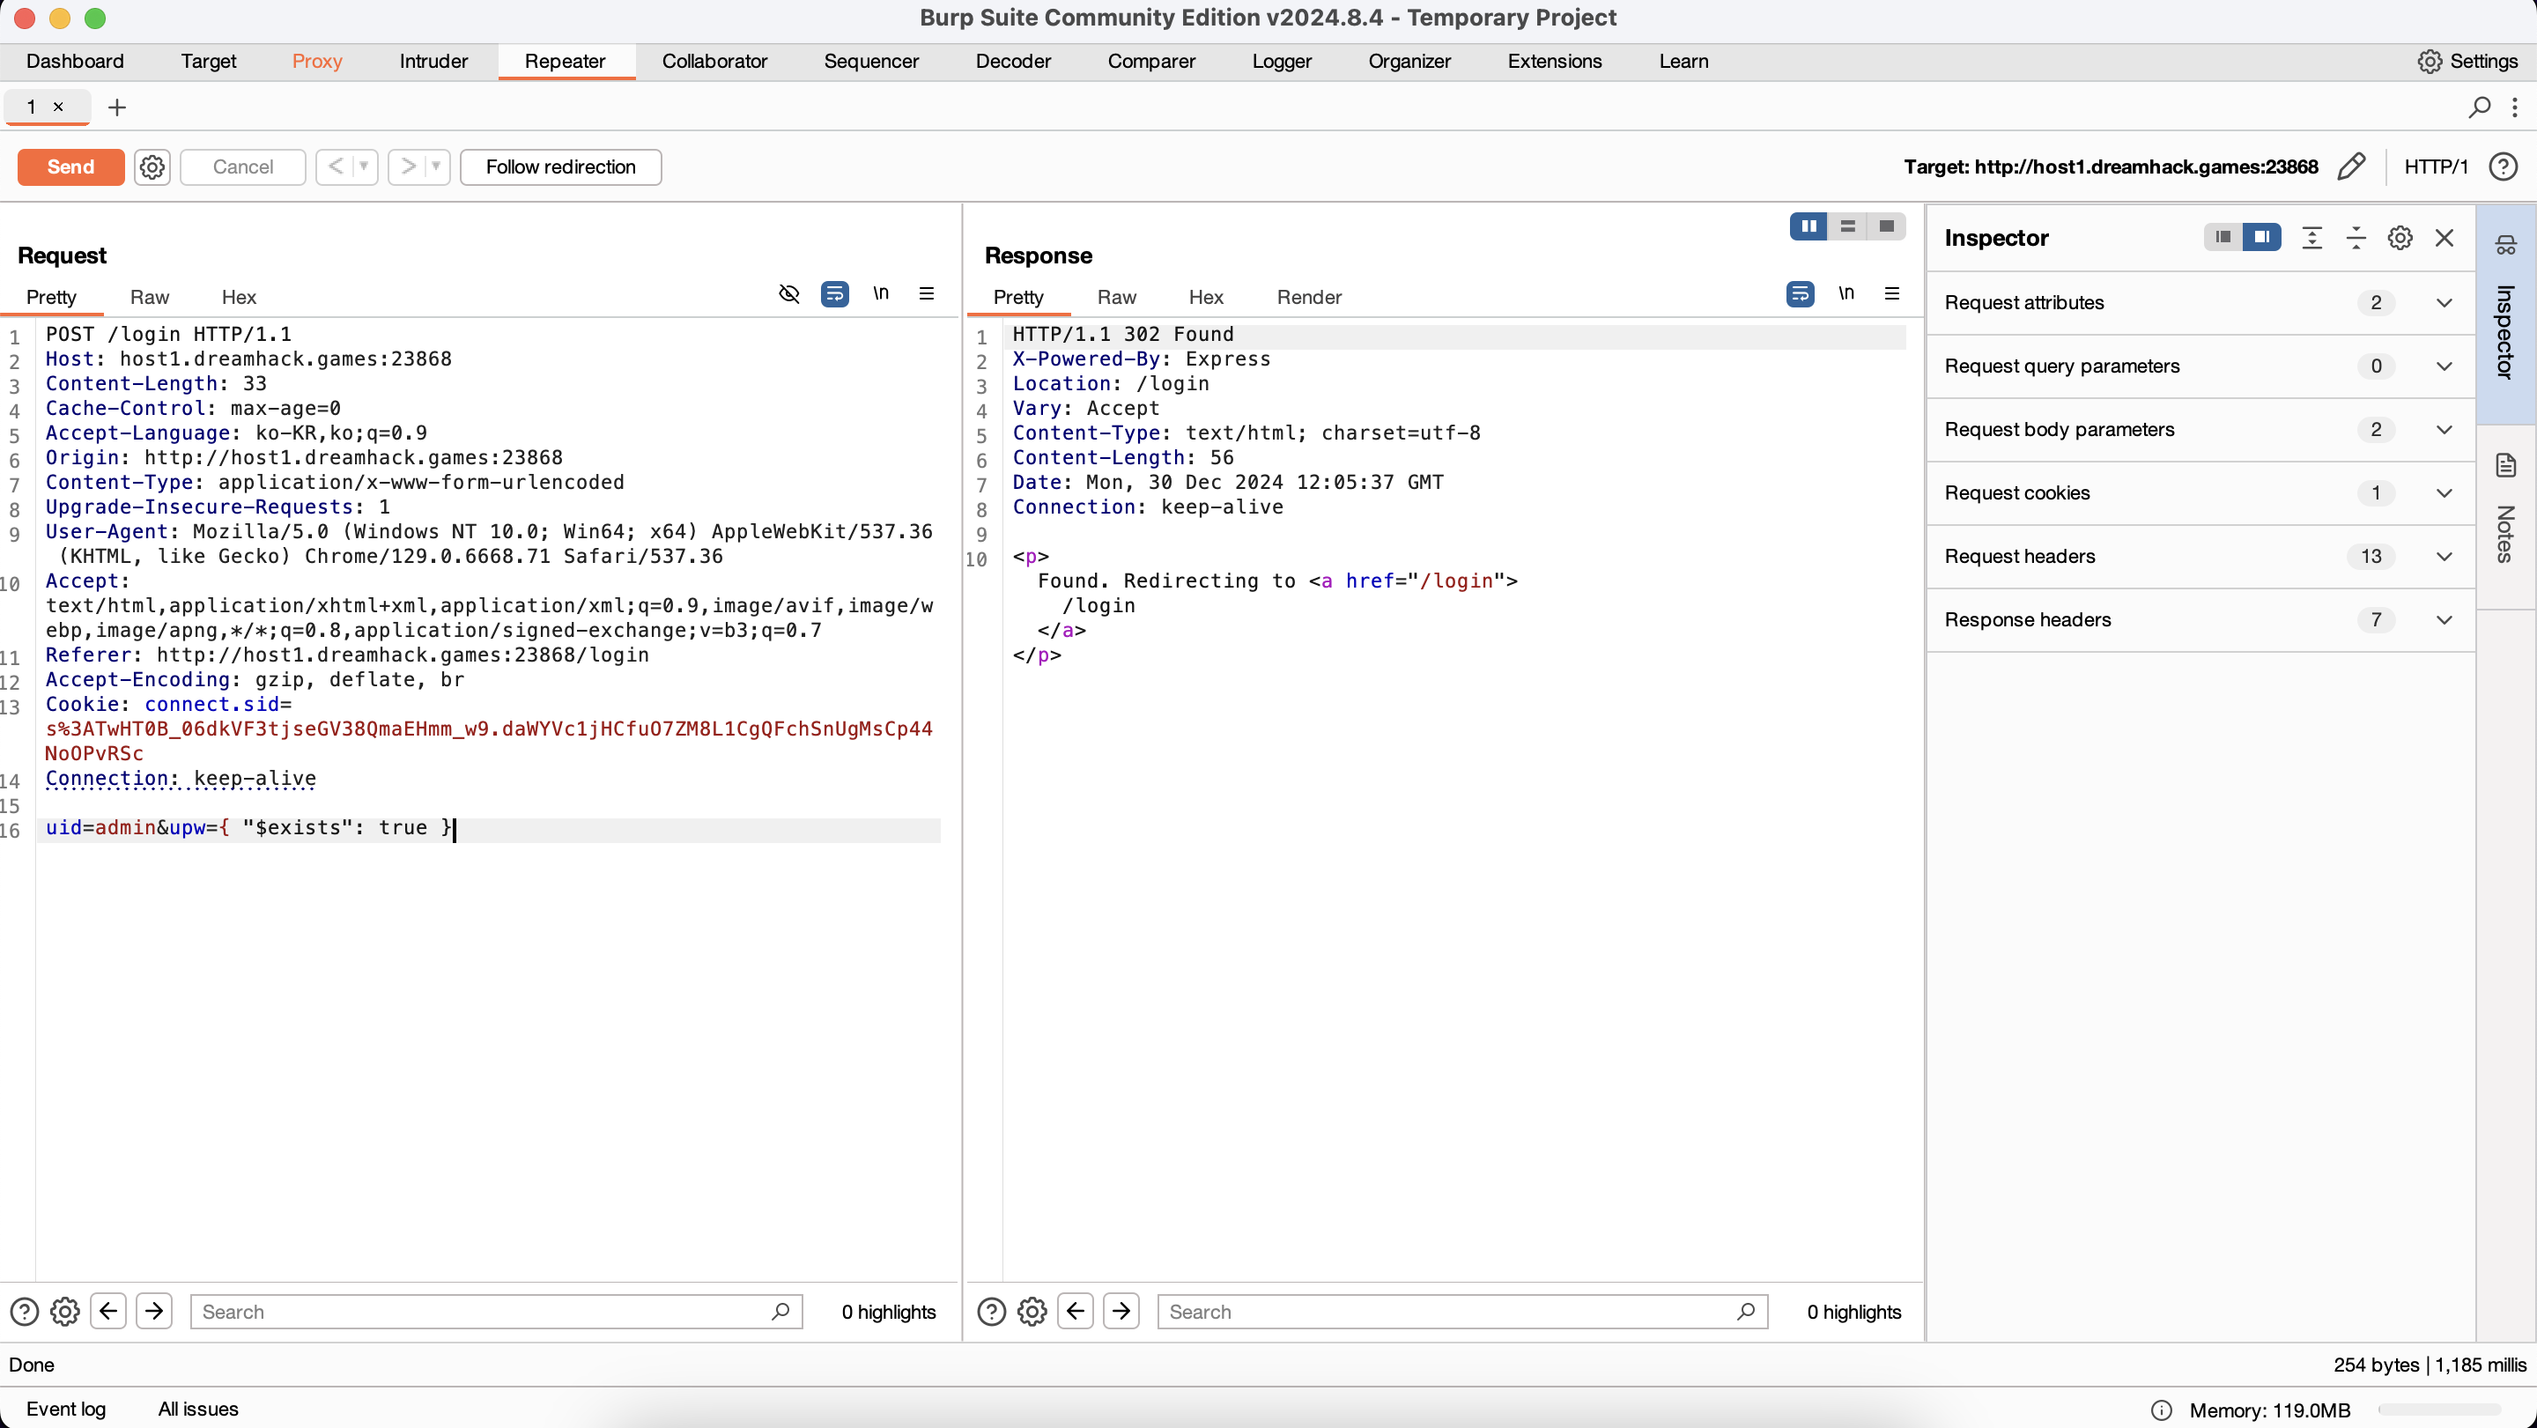Expand Request body parameters section
The width and height of the screenshot is (2537, 1428).
(x=2444, y=429)
